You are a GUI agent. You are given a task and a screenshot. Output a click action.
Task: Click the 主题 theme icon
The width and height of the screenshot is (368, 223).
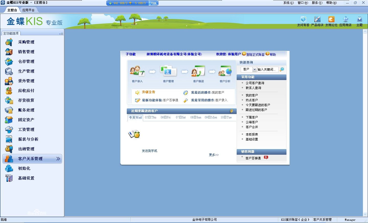(360, 19)
